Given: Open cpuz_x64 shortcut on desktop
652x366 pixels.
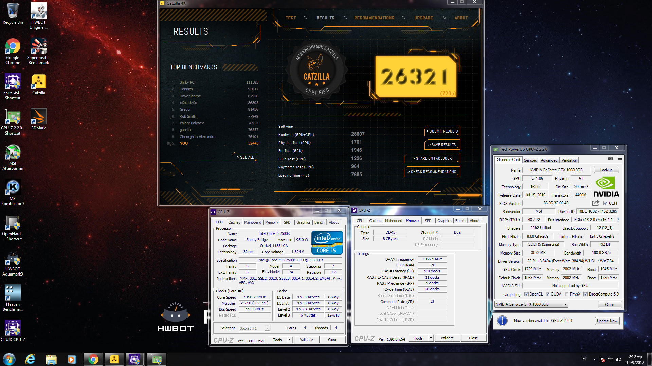Looking at the screenshot, I should (13, 86).
